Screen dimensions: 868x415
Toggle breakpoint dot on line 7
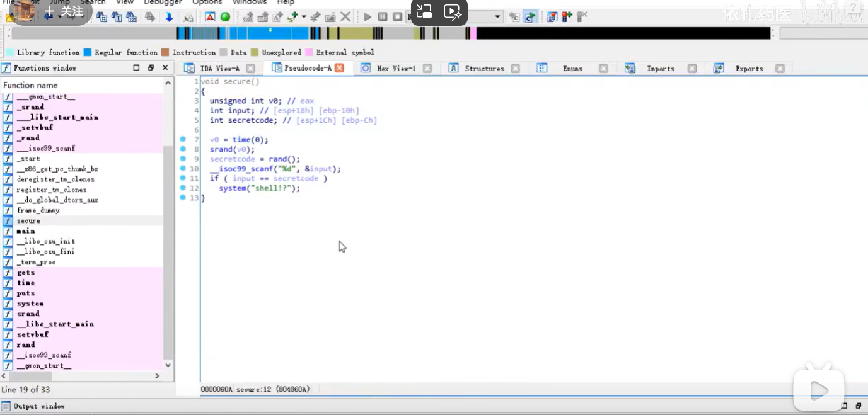pyautogui.click(x=183, y=139)
